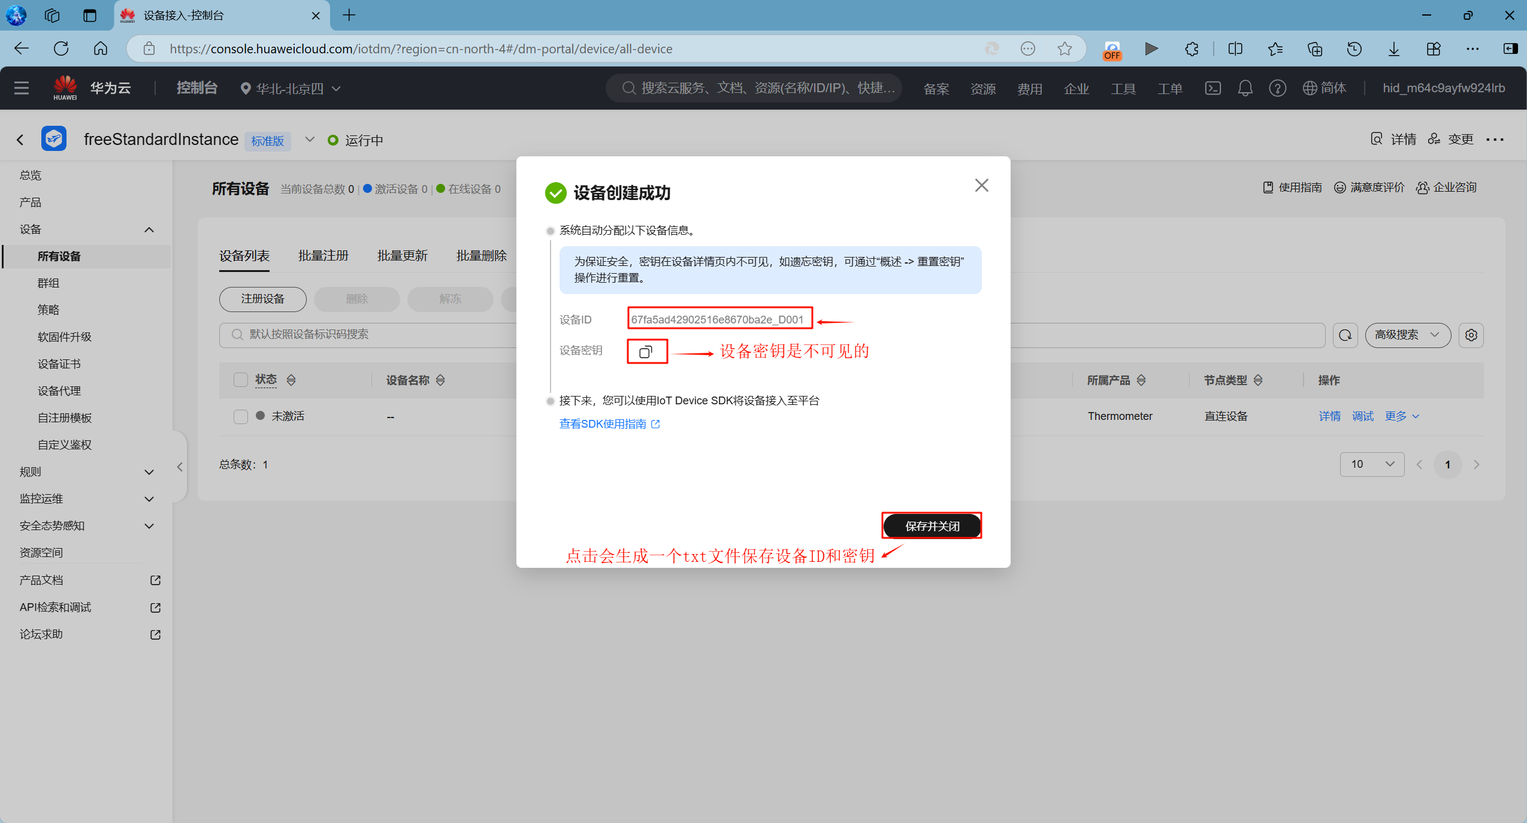
Task: Open the notifications bell icon
Action: [1245, 88]
